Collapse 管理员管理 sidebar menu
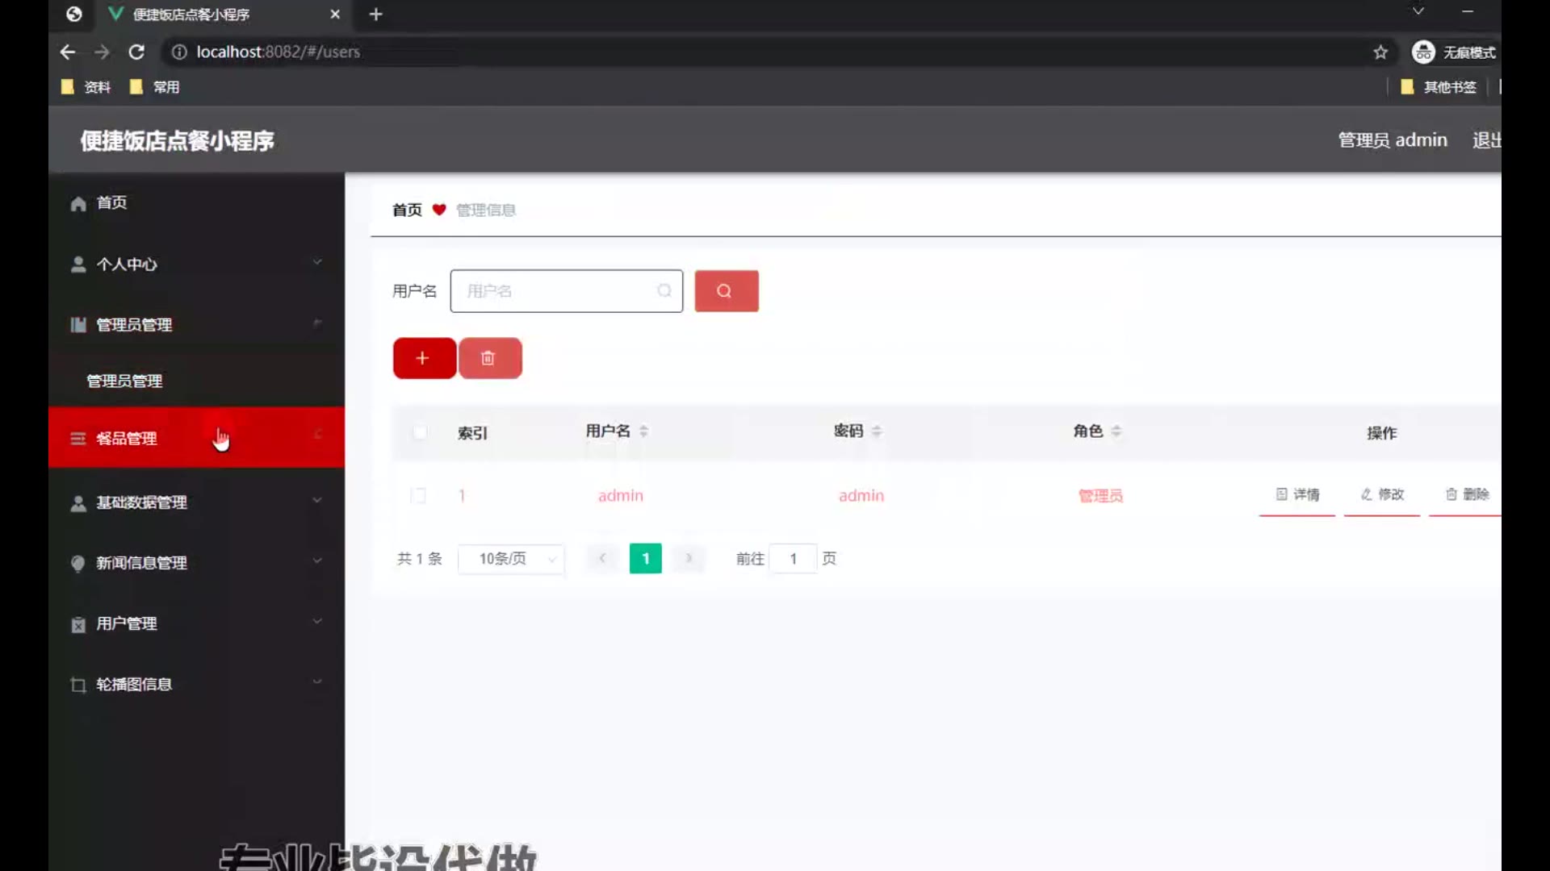 click(196, 324)
